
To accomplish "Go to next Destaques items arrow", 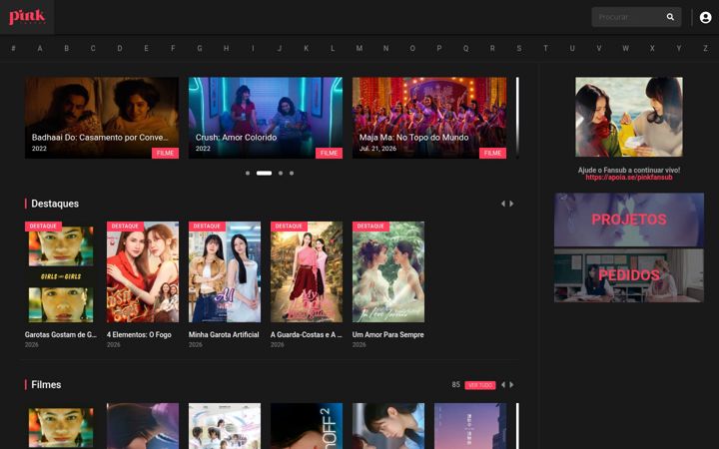I will click(x=511, y=204).
